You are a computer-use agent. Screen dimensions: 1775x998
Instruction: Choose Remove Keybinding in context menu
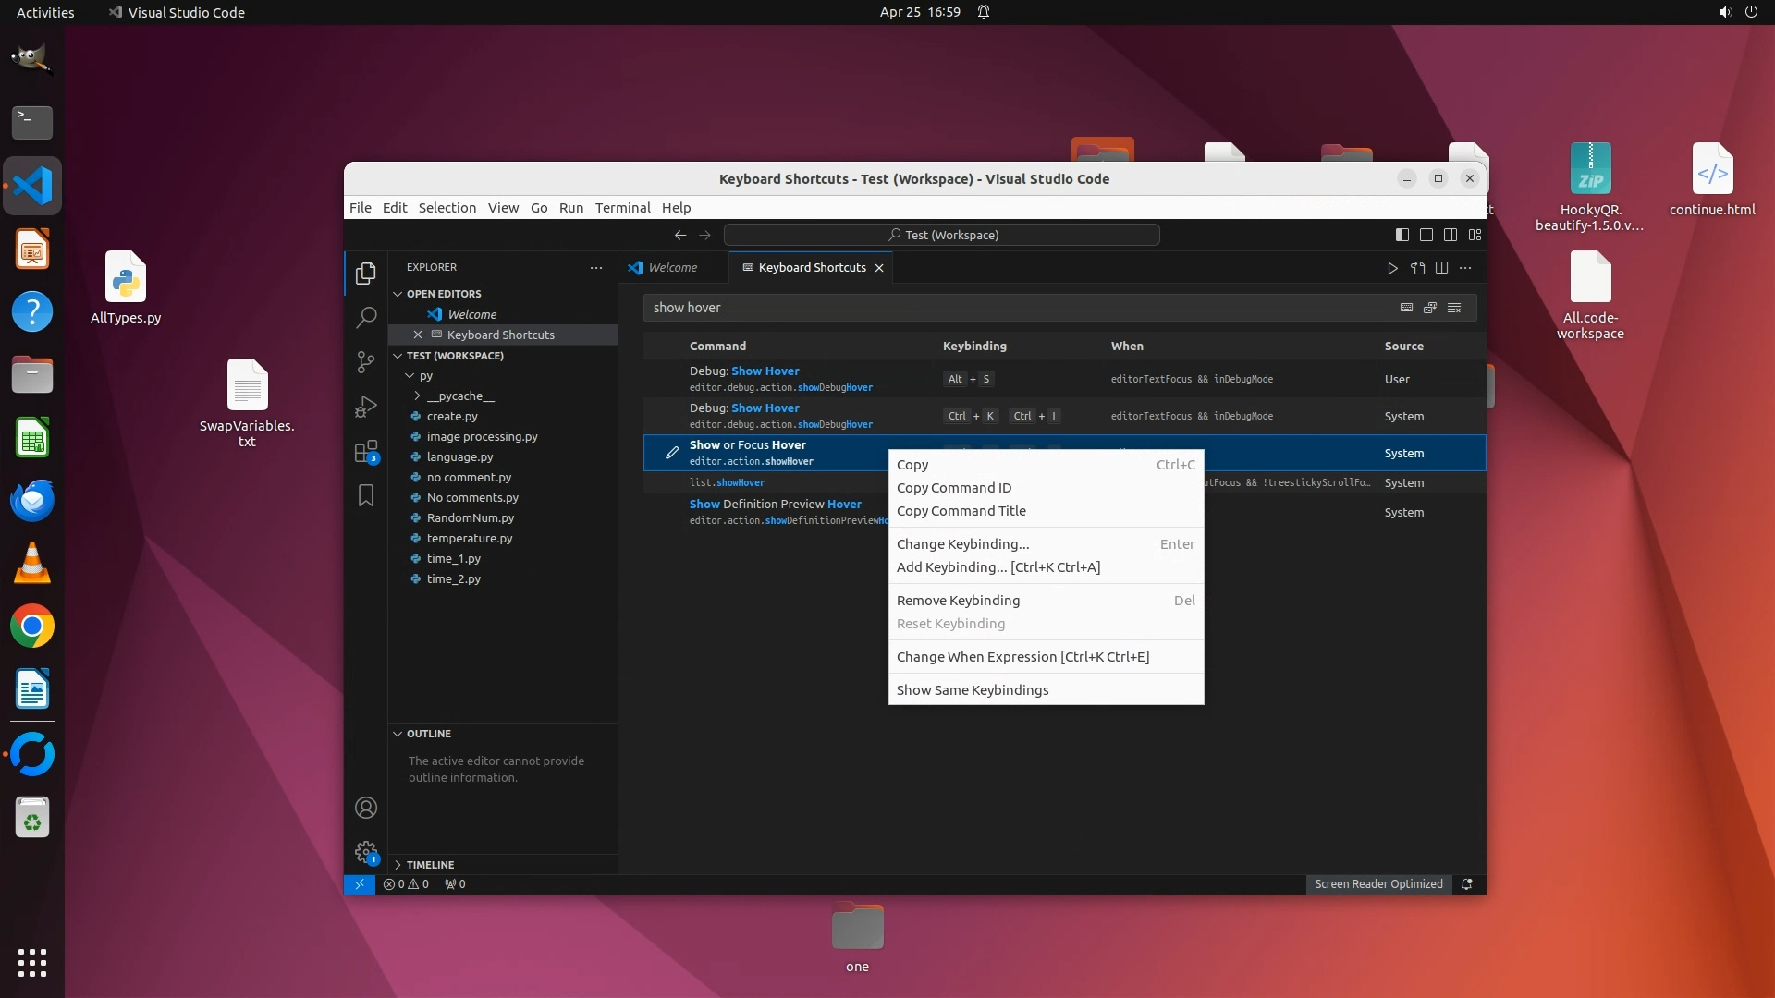[958, 601]
